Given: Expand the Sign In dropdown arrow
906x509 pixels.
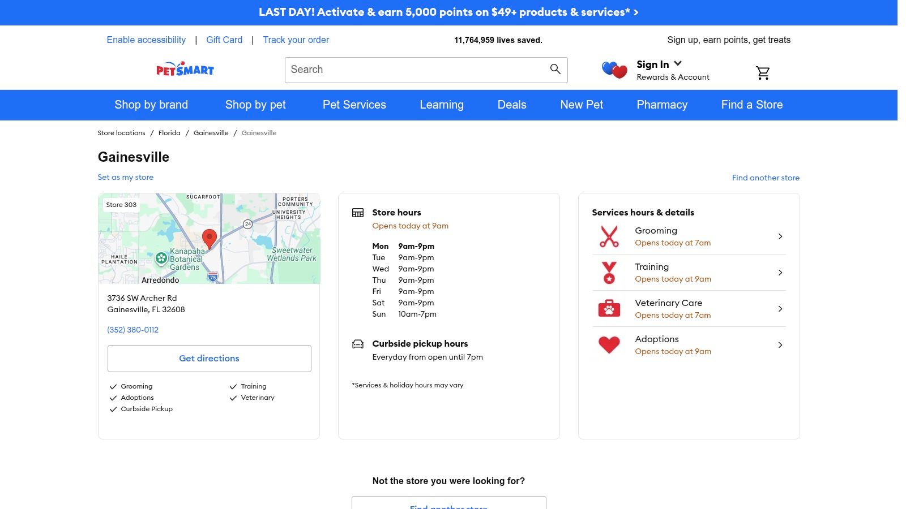Looking at the screenshot, I should click(678, 64).
